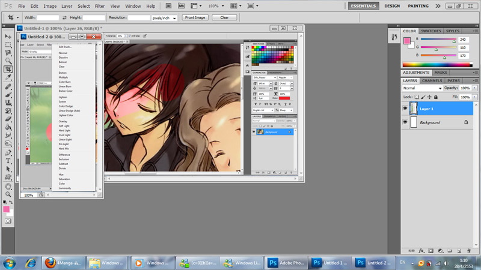Select the Lasso tool
This screenshot has width=481, height=270.
[x=8, y=53]
